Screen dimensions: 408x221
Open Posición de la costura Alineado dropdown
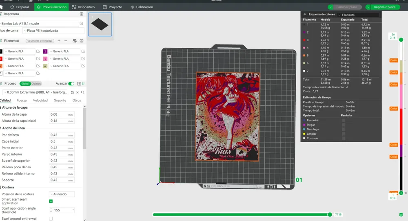coord(62,194)
